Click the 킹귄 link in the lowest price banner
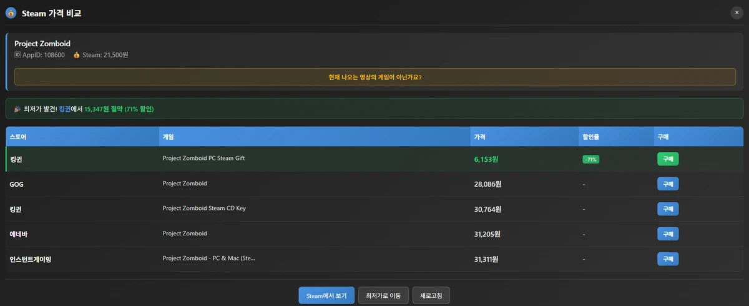This screenshot has height=306, width=749. (65, 109)
